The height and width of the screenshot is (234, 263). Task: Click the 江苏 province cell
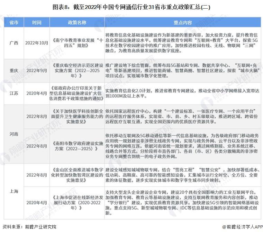pyautogui.click(x=14, y=94)
